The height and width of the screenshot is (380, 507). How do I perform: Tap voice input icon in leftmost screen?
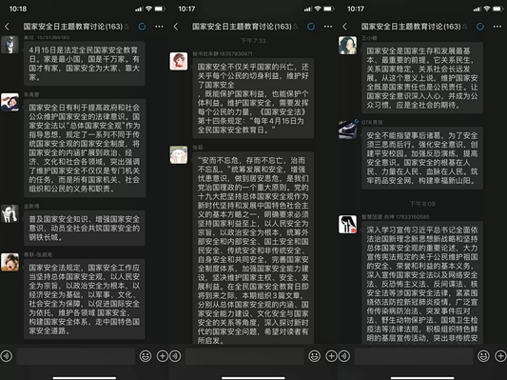[x=6, y=356]
